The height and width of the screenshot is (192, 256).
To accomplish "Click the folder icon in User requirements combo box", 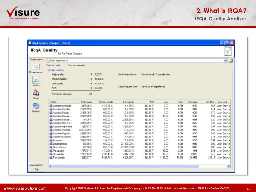I will (48, 61).
